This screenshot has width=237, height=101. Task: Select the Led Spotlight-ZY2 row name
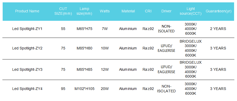pyautogui.click(x=27, y=48)
